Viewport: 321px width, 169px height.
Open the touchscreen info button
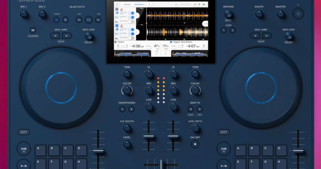coord(149,4)
